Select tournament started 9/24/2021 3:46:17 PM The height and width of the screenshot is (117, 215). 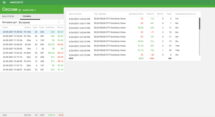pyautogui.click(x=133, y=23)
